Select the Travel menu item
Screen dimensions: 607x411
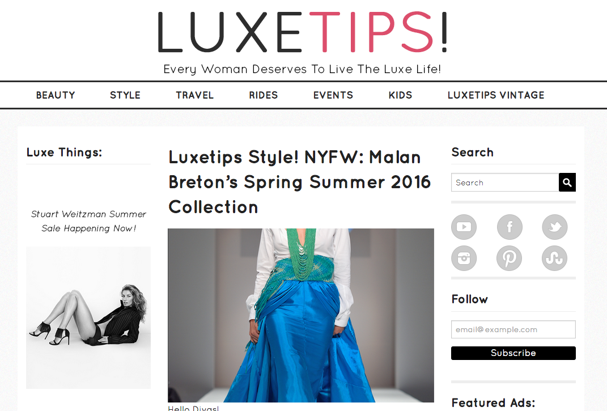(x=195, y=95)
